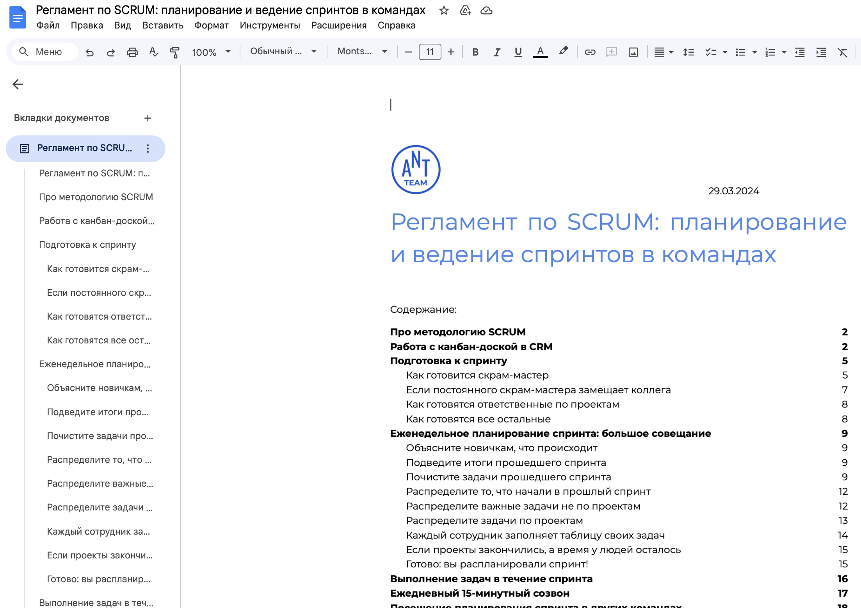
Task: Нажать значок печати документа
Action: (132, 52)
